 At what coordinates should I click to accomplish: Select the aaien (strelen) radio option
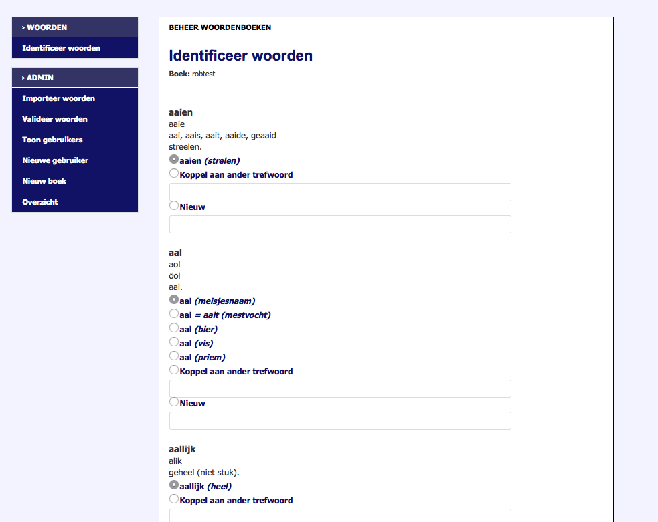pos(174,160)
